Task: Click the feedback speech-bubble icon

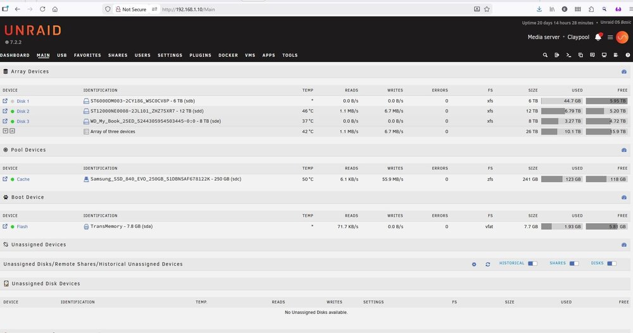Action: click(592, 55)
